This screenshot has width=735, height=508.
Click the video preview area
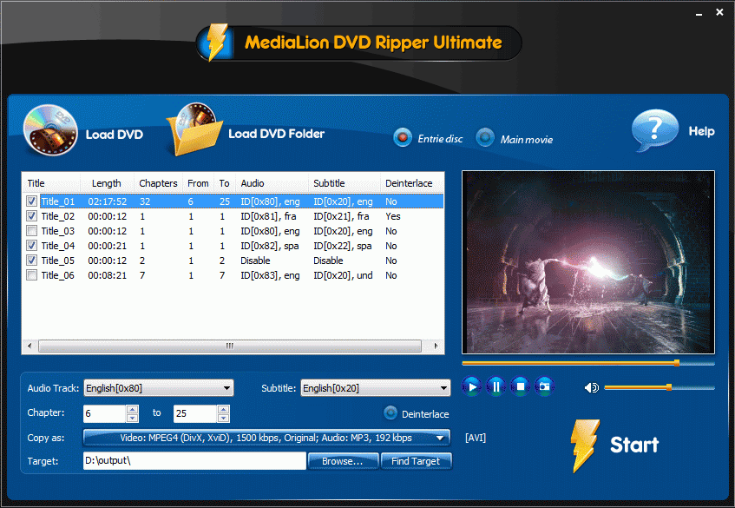click(x=587, y=262)
